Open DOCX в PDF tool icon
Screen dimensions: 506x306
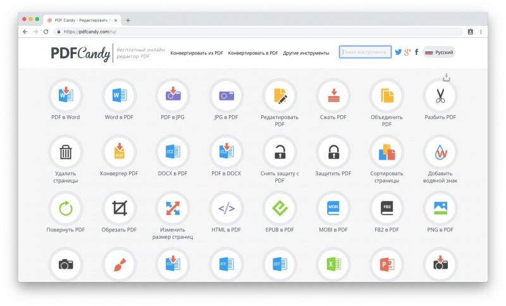click(173, 152)
